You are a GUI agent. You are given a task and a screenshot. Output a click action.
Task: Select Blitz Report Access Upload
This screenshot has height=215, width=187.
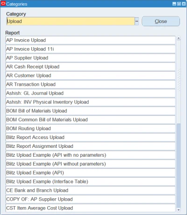pyautogui.click(x=91, y=138)
